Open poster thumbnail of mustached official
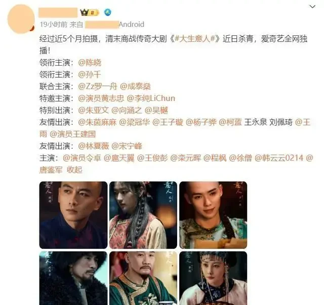This screenshot has width=324, height=305. [x=143, y=278]
